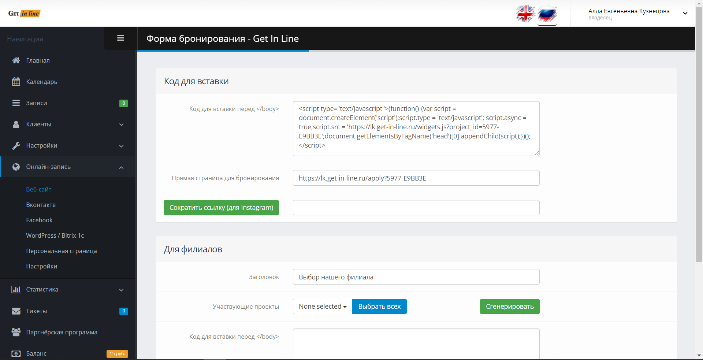Collapse the Онлайн-запись submenu chevron
The height and width of the screenshot is (360, 703).
(x=122, y=167)
